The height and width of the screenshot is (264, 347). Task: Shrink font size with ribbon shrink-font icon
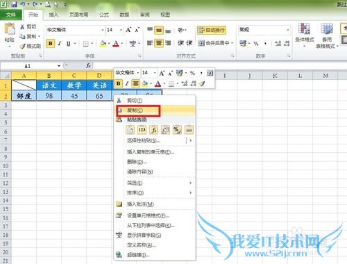(x=137, y=30)
